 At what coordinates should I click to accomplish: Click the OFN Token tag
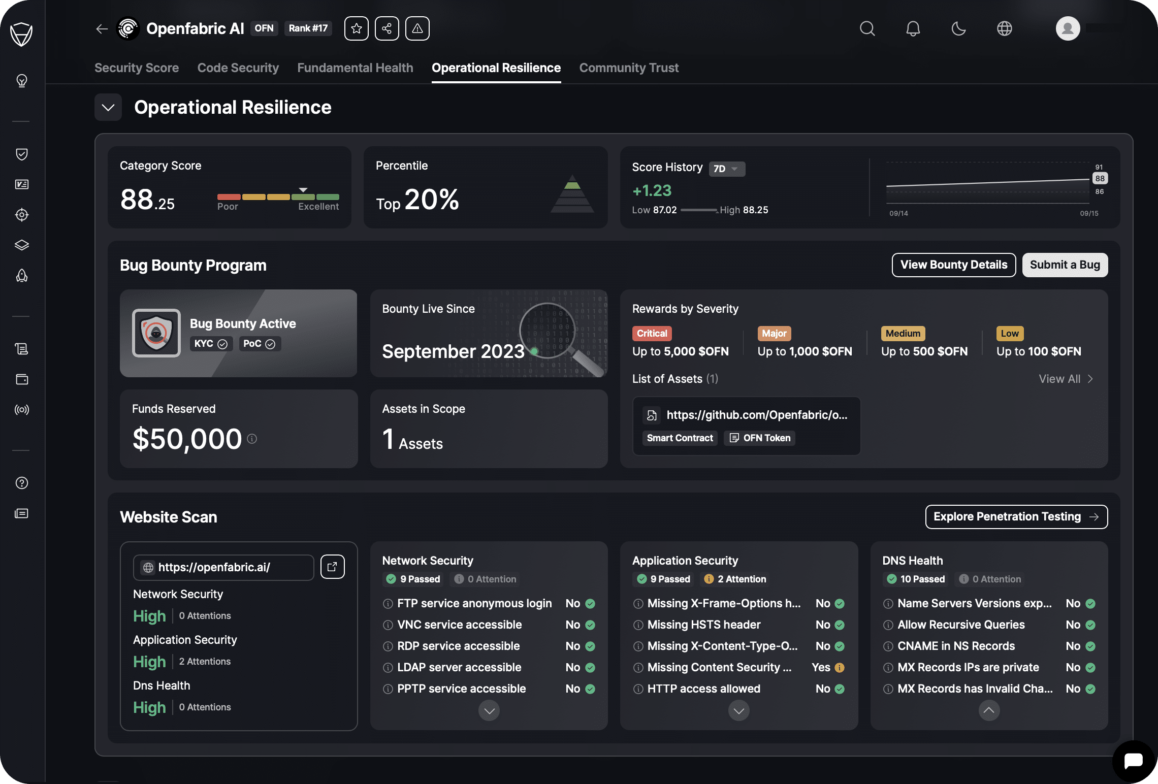pos(760,438)
